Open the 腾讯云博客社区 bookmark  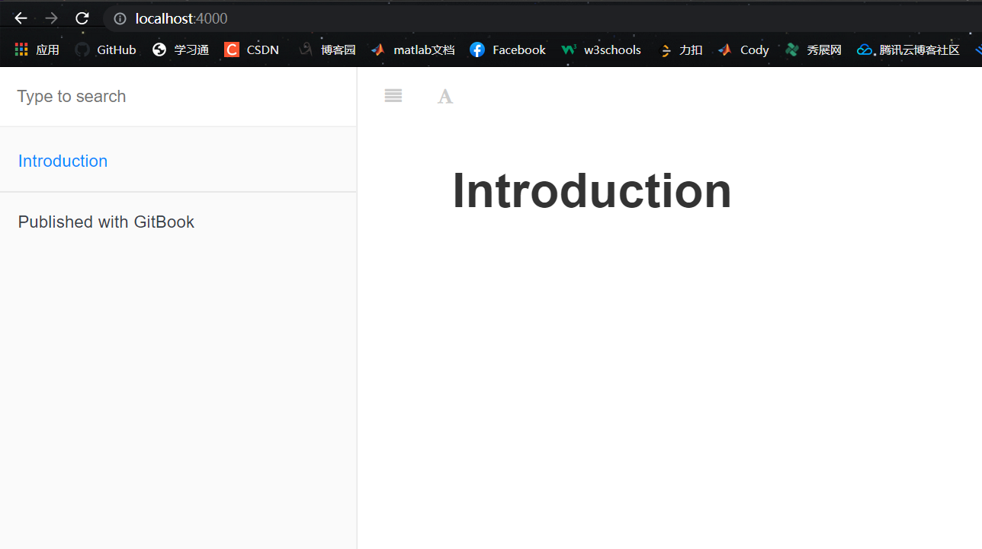908,49
